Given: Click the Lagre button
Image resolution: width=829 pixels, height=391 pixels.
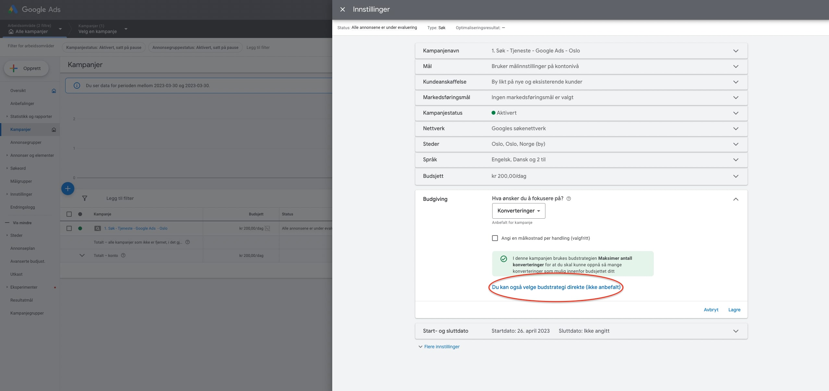Looking at the screenshot, I should coord(734,310).
